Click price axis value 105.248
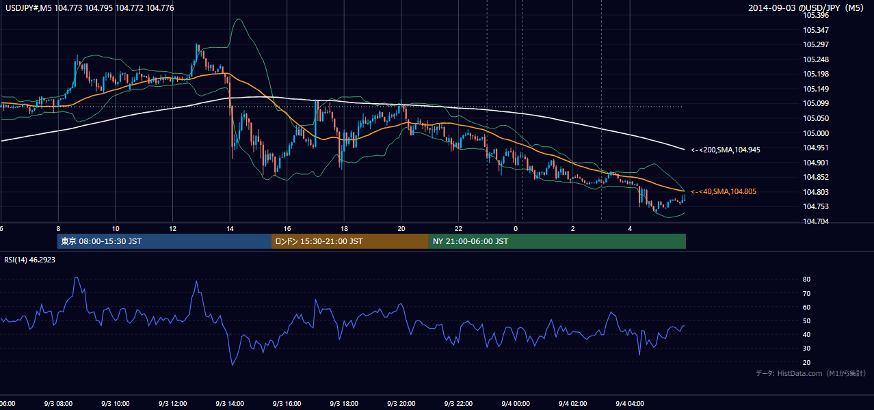The image size is (874, 410). pyautogui.click(x=816, y=59)
